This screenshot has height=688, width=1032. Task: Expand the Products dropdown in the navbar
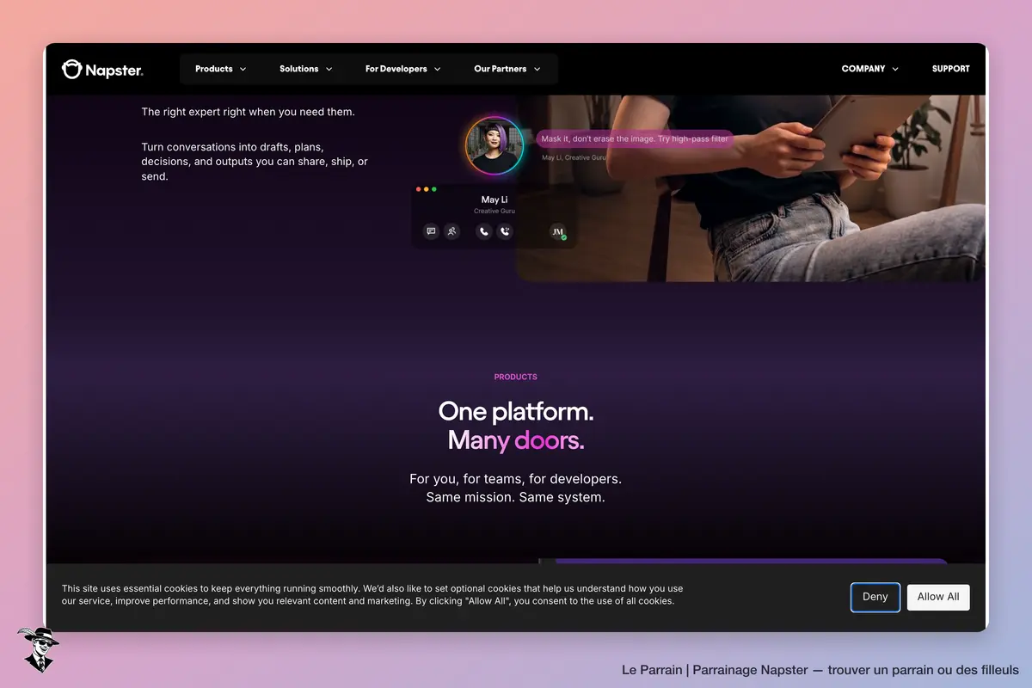click(x=221, y=69)
